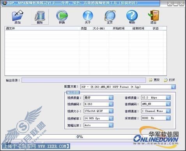
Task: Open the 主页 (Homepage) browser icon
Action: pos(110,17)
